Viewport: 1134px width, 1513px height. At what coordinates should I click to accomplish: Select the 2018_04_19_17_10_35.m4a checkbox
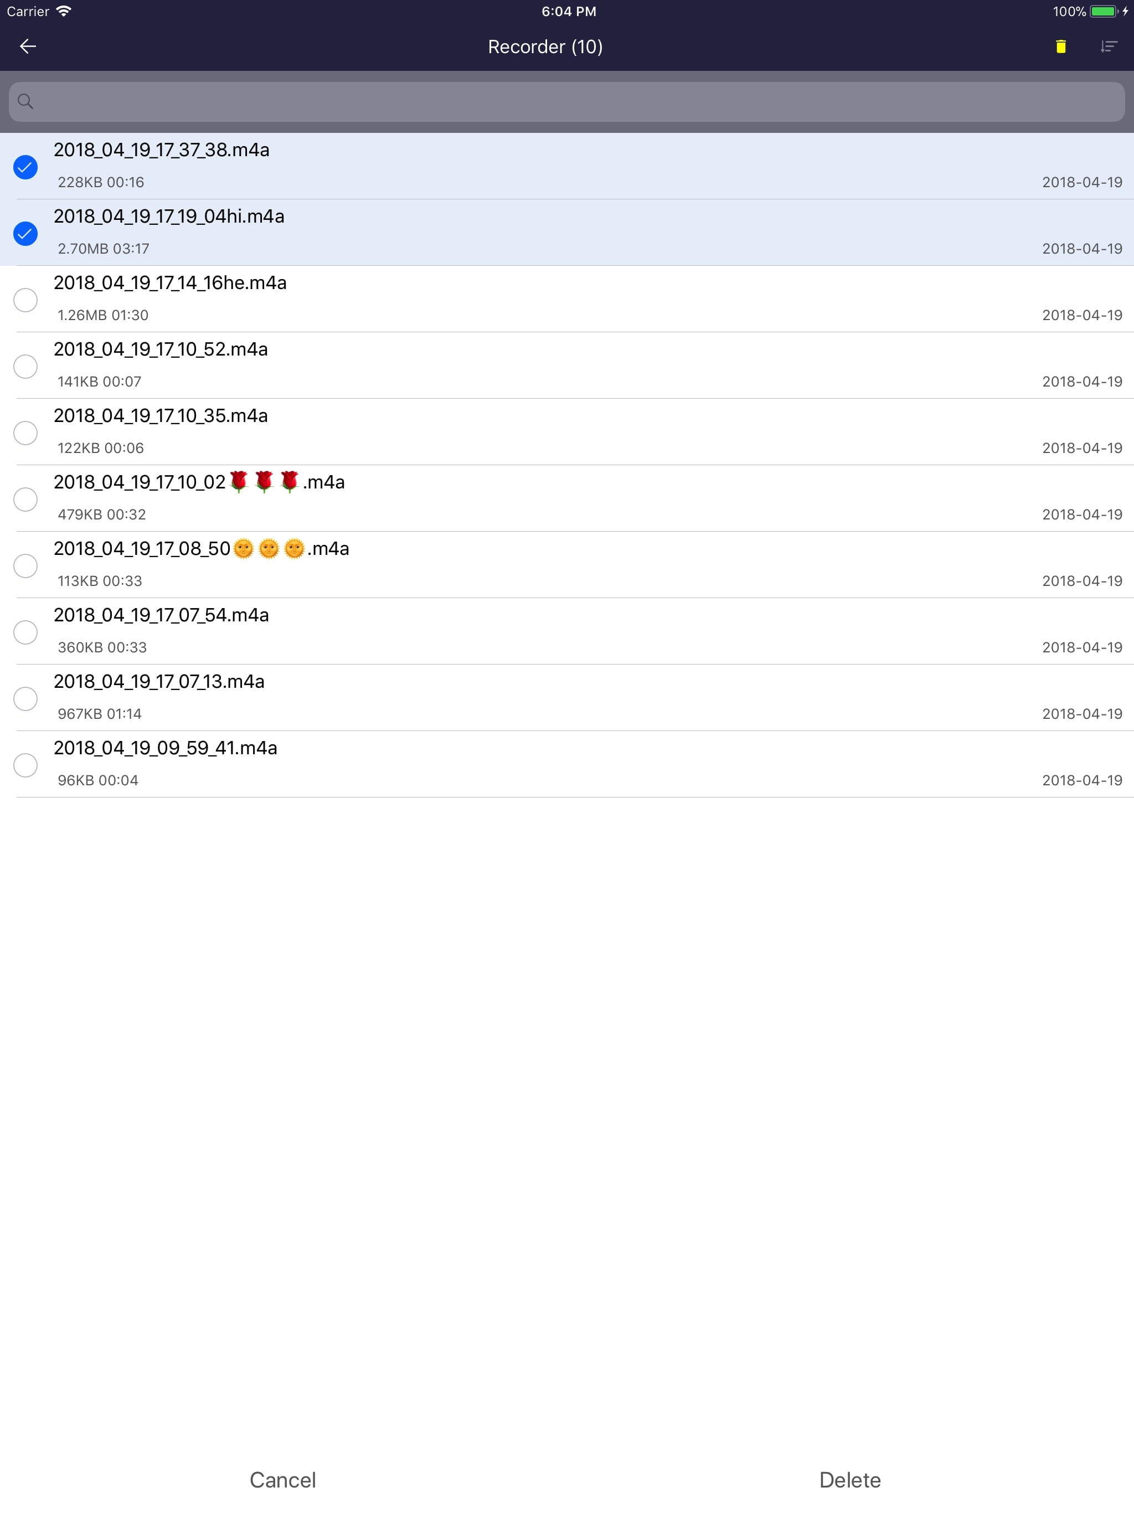[25, 433]
